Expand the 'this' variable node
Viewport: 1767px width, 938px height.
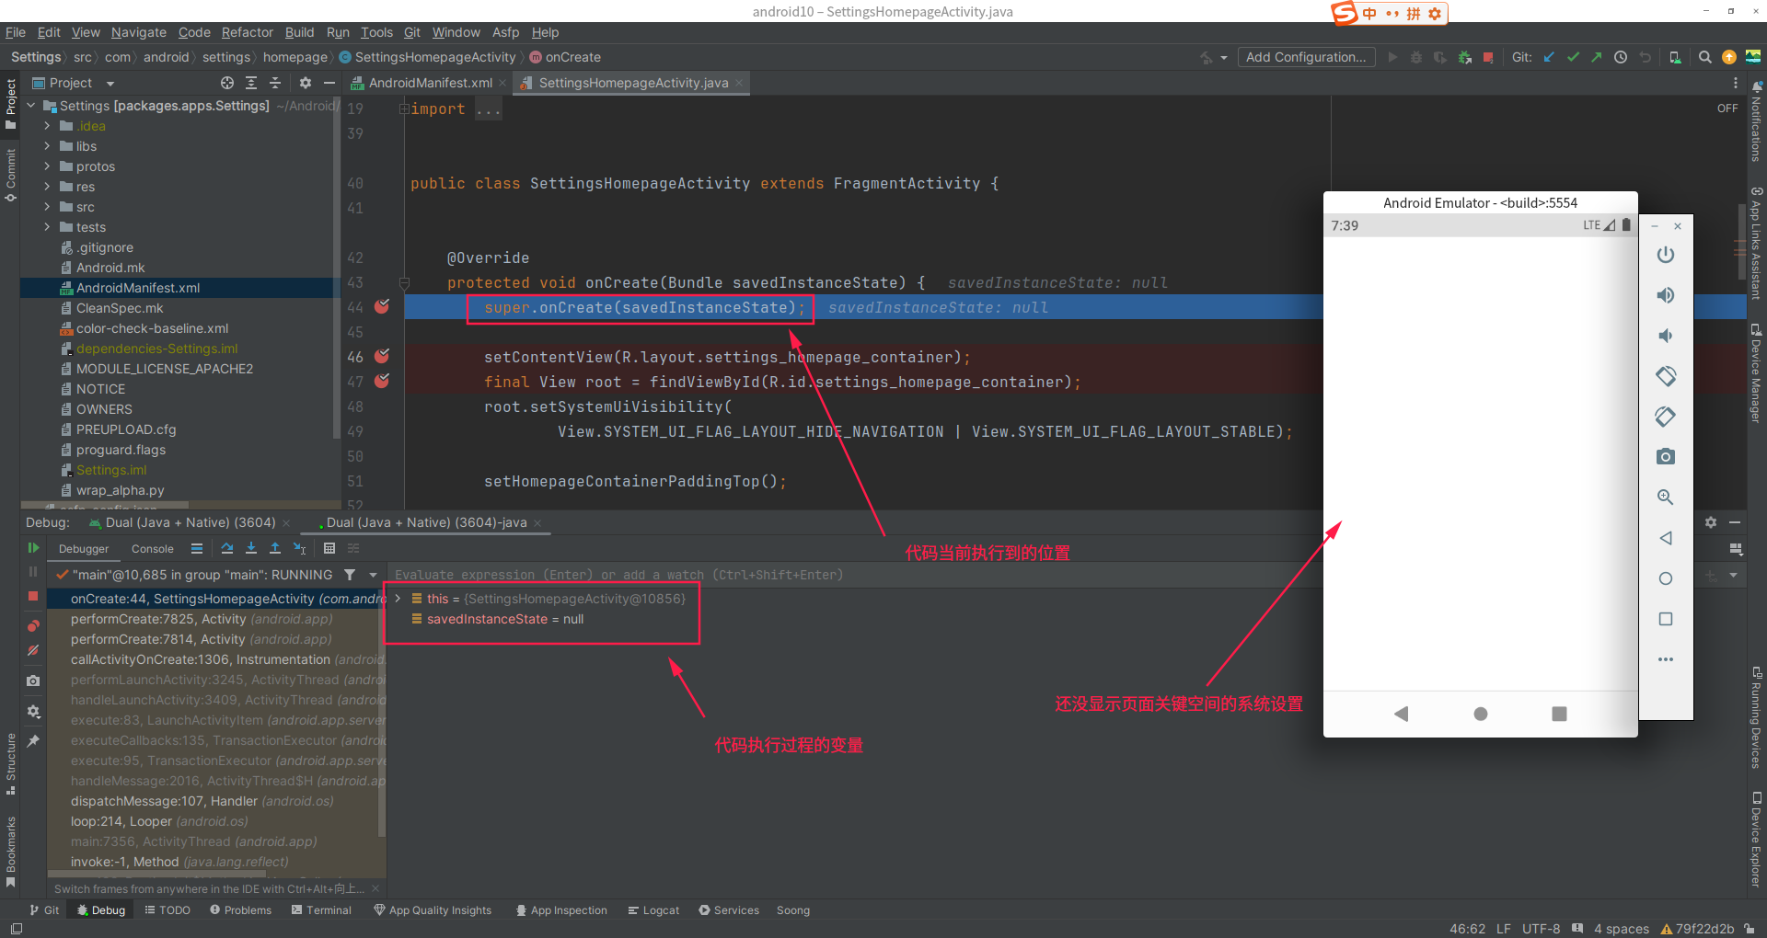[x=398, y=599]
